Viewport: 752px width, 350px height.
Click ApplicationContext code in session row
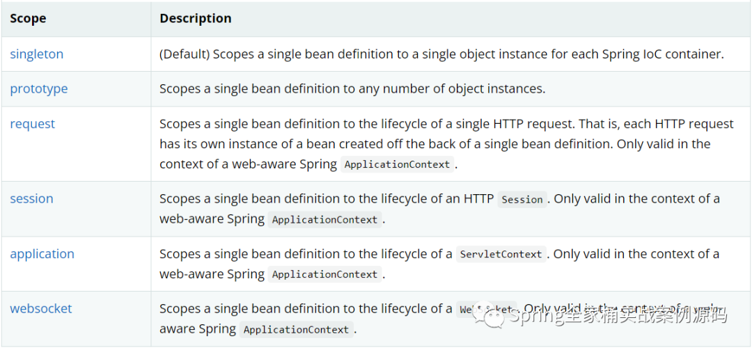click(x=324, y=220)
